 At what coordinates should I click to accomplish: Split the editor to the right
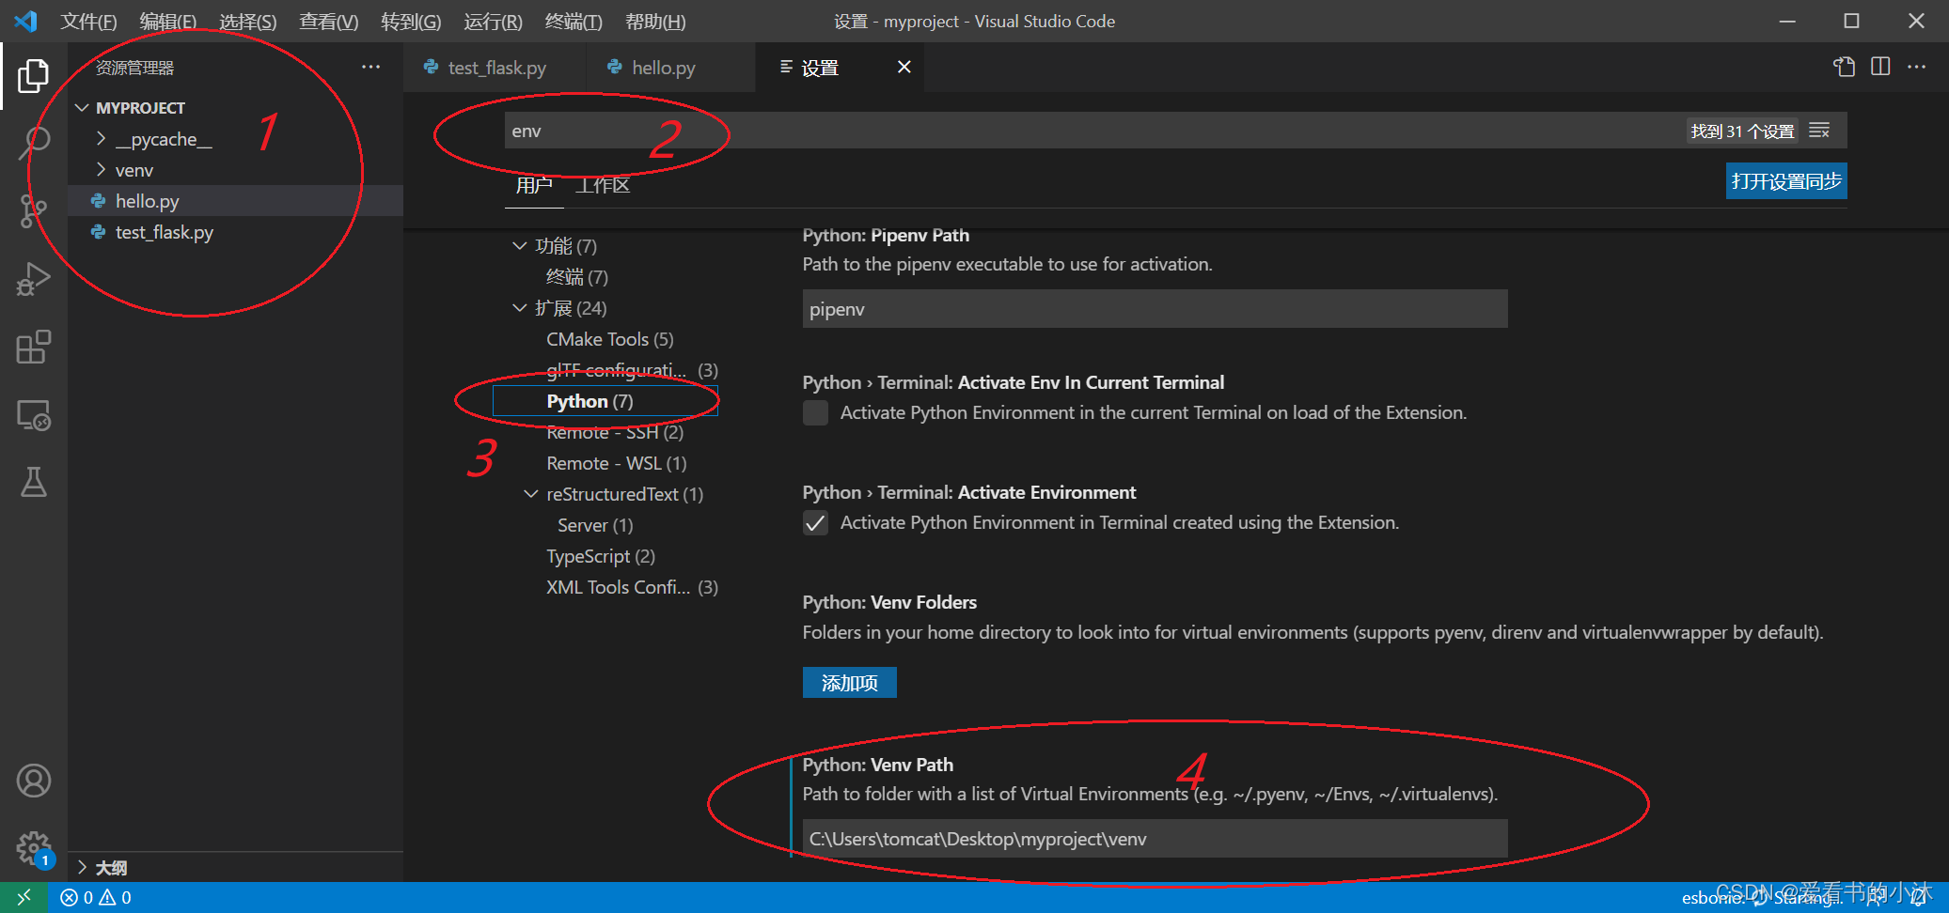tap(1880, 67)
